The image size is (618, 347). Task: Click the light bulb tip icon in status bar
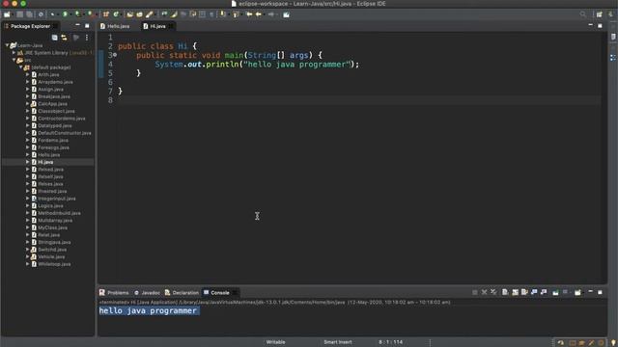coord(613,343)
